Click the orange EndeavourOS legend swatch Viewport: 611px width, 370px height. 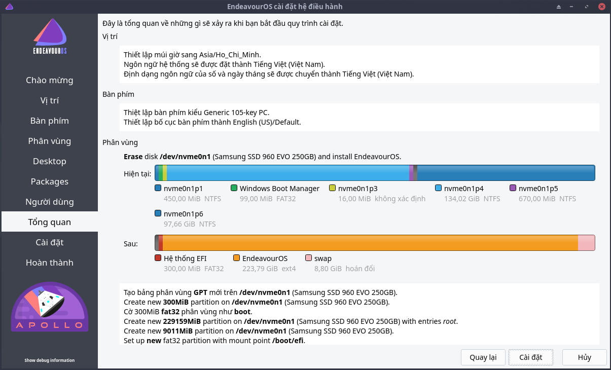click(x=236, y=258)
